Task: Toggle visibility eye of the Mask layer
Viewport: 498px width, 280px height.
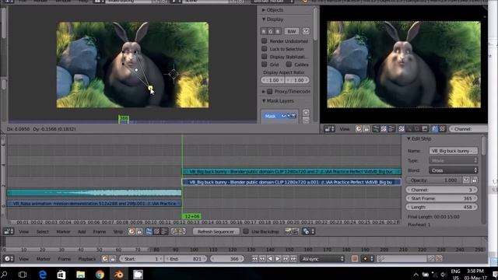Action: [283, 116]
